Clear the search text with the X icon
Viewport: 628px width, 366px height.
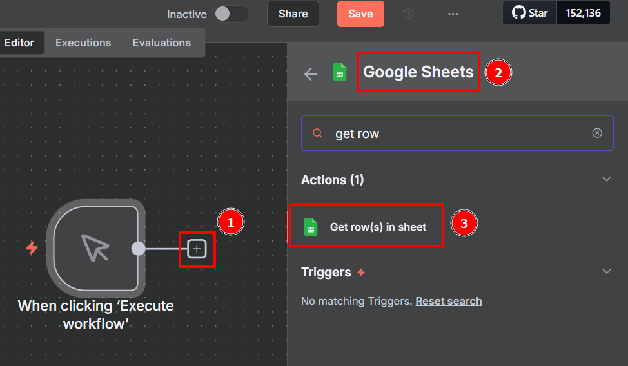(597, 133)
